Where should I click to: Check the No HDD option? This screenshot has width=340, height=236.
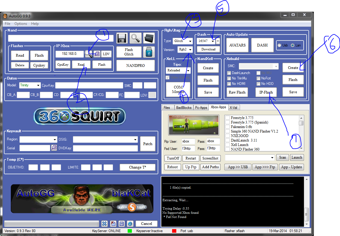tap(259, 84)
